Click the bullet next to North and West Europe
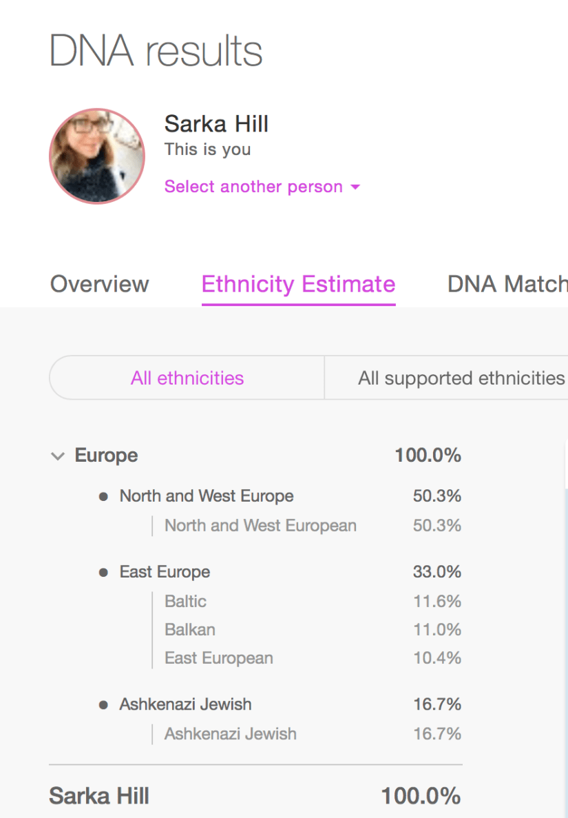This screenshot has width=568, height=818. (x=103, y=496)
